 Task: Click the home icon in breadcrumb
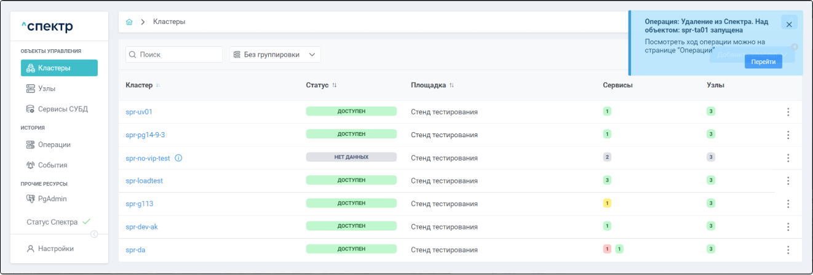(129, 22)
